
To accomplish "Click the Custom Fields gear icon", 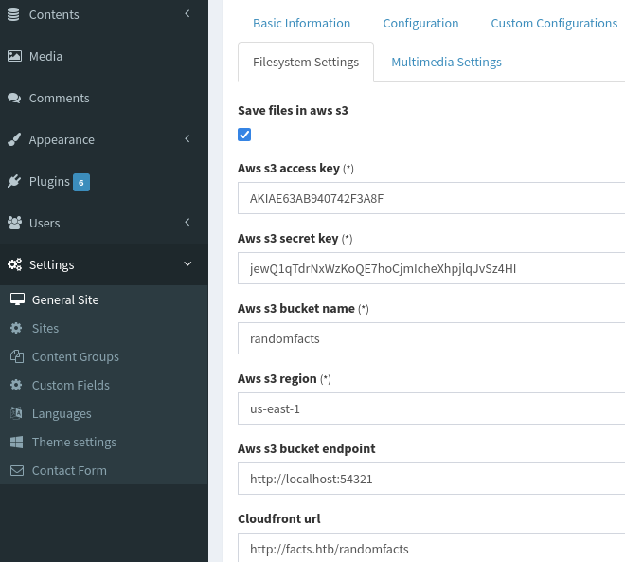I will pos(16,385).
